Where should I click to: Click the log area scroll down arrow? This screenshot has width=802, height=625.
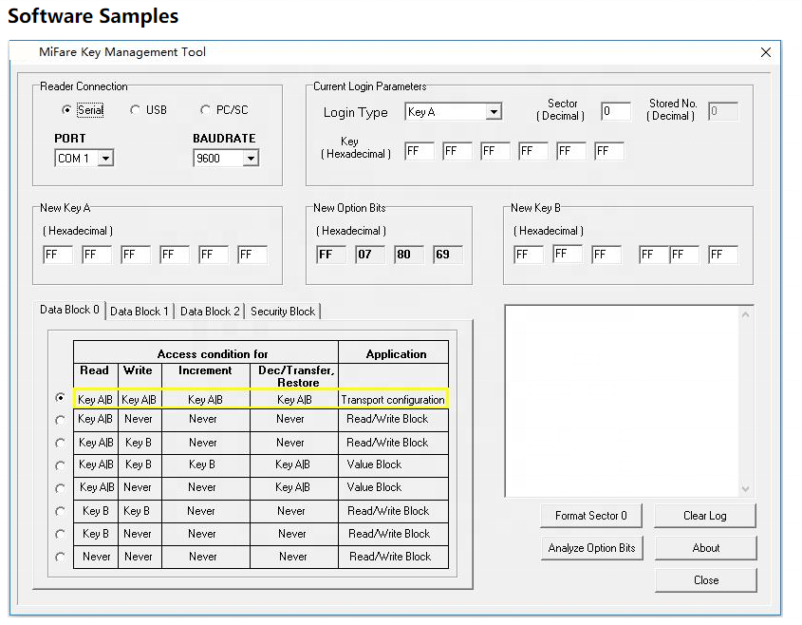(746, 489)
